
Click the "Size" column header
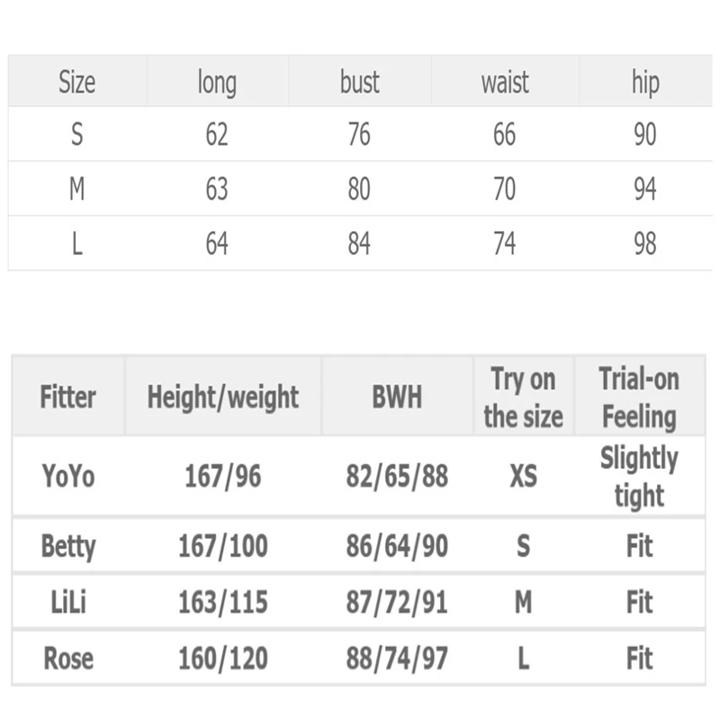point(76,83)
